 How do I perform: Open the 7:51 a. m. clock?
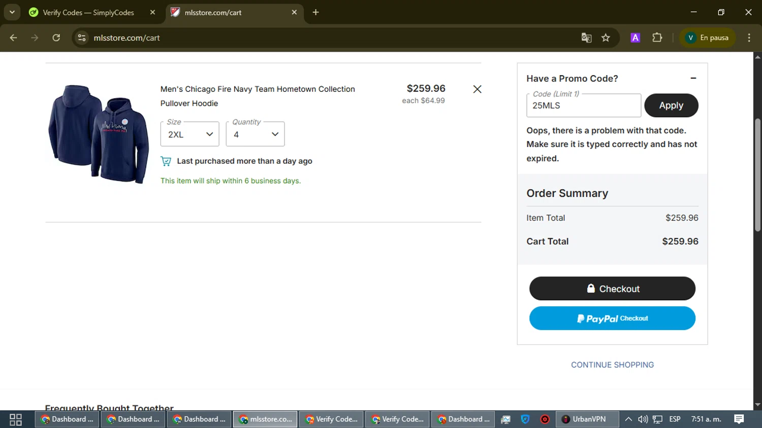tap(706, 419)
